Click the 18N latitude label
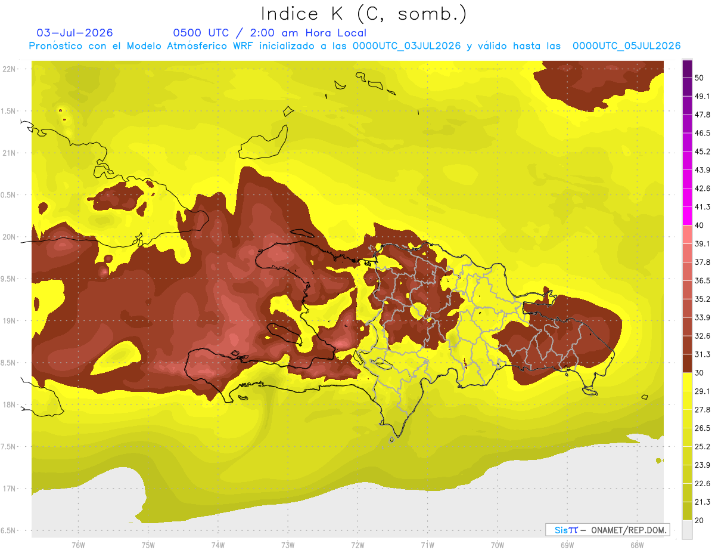715x553 pixels. point(10,404)
